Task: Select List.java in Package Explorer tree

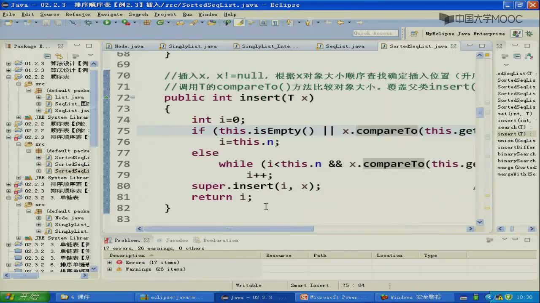Action: tap(69, 97)
